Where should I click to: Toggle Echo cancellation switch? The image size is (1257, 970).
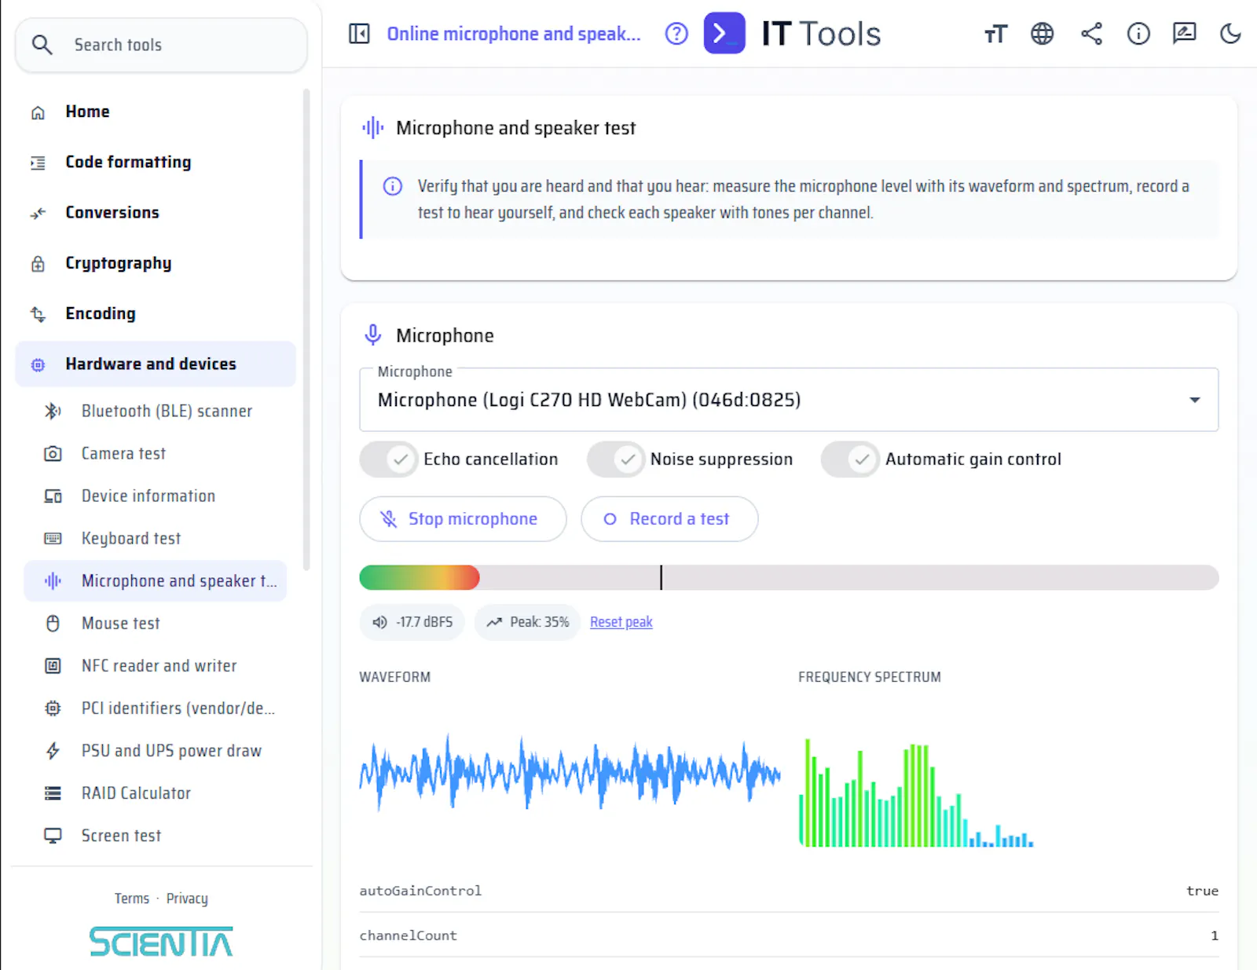(389, 459)
